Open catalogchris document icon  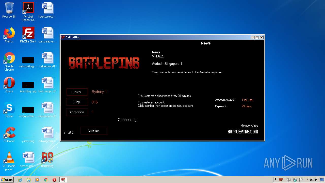[x=47, y=135]
